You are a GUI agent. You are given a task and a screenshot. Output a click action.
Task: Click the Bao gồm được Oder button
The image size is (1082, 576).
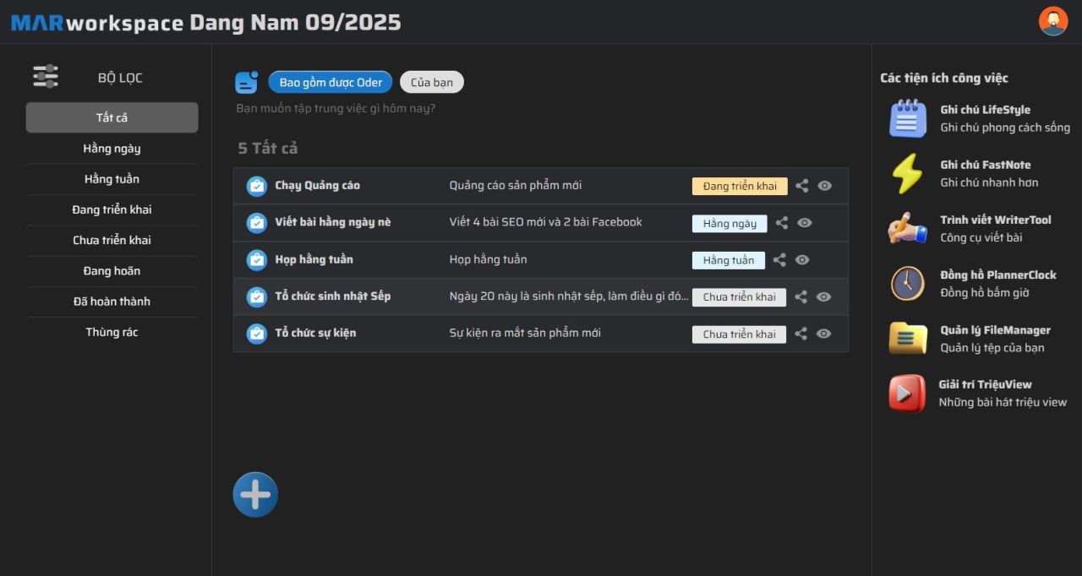[x=331, y=82]
